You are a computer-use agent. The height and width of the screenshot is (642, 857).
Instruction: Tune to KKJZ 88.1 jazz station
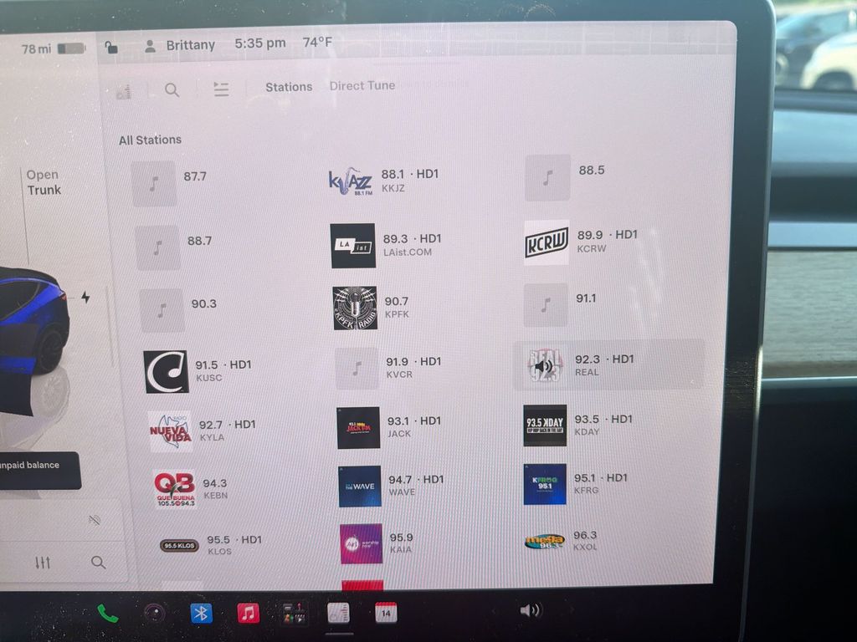click(x=384, y=181)
